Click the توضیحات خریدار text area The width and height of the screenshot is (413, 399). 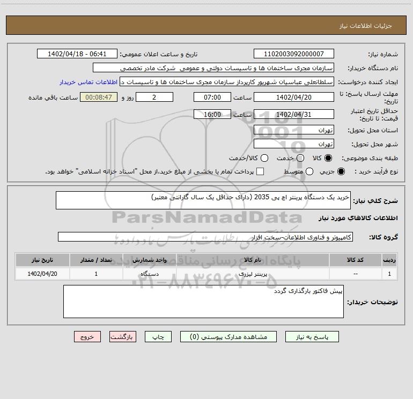click(x=203, y=302)
